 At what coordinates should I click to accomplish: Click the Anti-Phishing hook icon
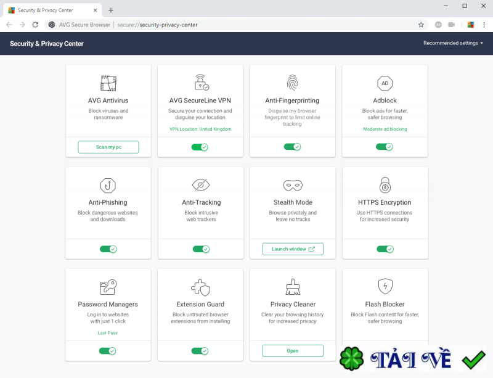108,185
